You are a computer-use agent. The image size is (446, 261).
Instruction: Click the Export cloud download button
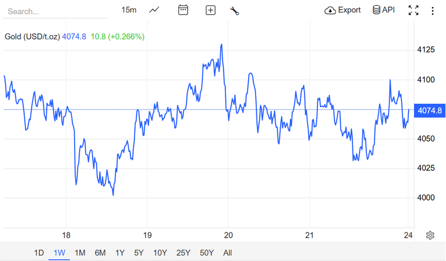[343, 10]
